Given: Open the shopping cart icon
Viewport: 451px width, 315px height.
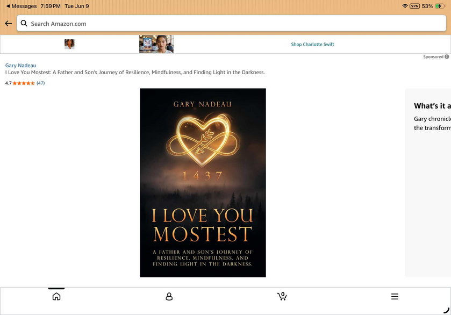Looking at the screenshot, I should [x=282, y=296].
